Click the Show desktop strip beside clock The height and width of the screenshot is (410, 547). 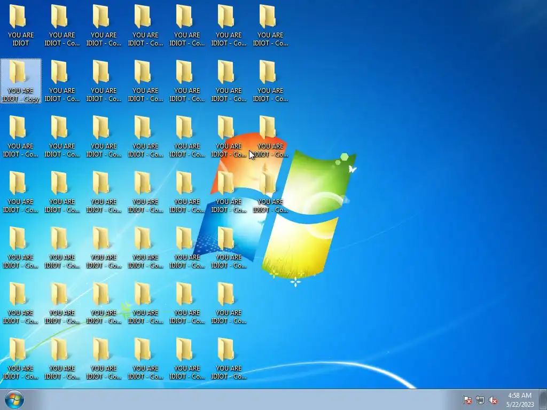(x=543, y=399)
